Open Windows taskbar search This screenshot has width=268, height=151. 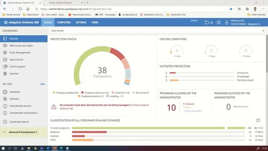click(9, 148)
